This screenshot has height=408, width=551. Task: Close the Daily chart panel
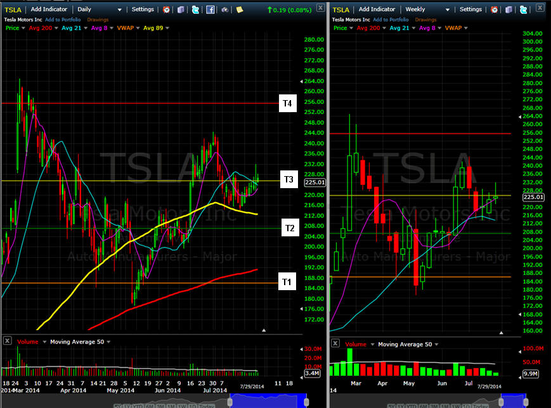click(320, 8)
